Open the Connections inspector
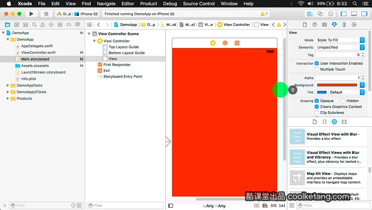The width and height of the screenshot is (372, 210). (x=354, y=25)
